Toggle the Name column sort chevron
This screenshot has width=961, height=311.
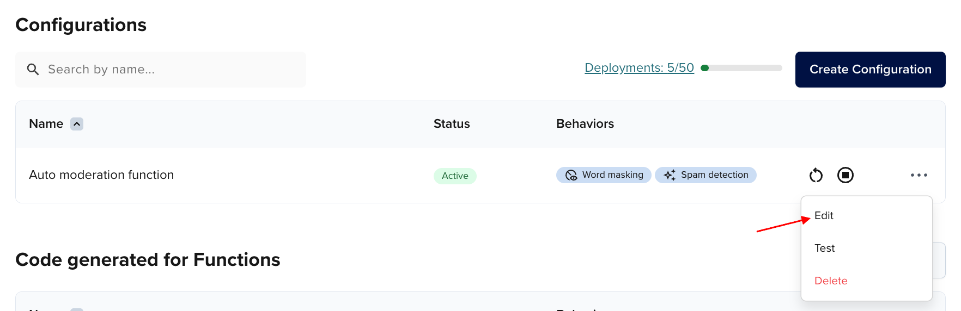click(x=77, y=124)
